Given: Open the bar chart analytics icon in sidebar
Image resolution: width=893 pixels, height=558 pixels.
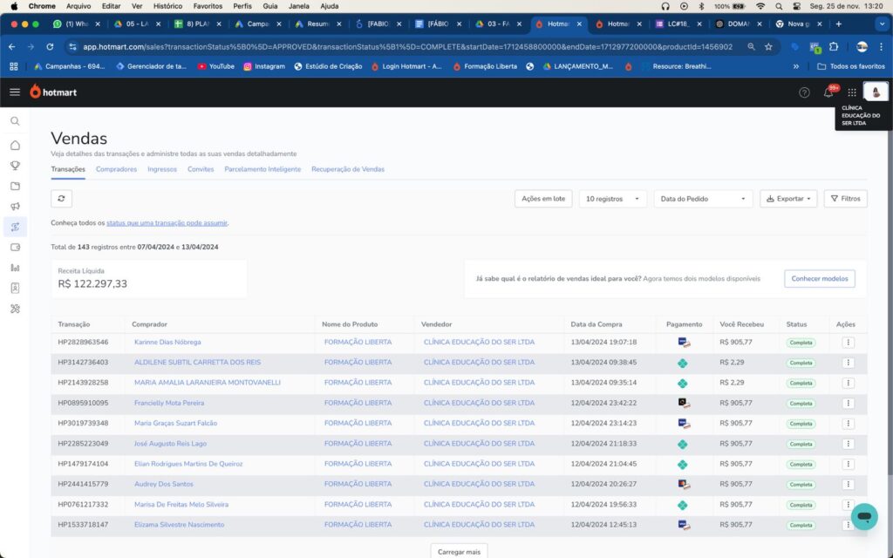Looking at the screenshot, I should (x=16, y=268).
